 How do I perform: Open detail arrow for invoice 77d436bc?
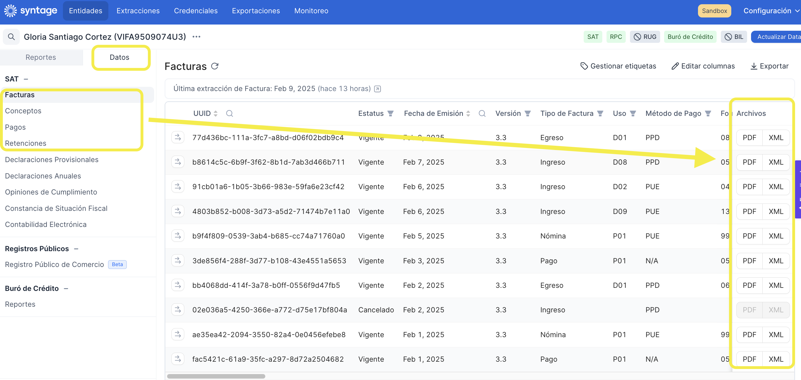(x=178, y=137)
